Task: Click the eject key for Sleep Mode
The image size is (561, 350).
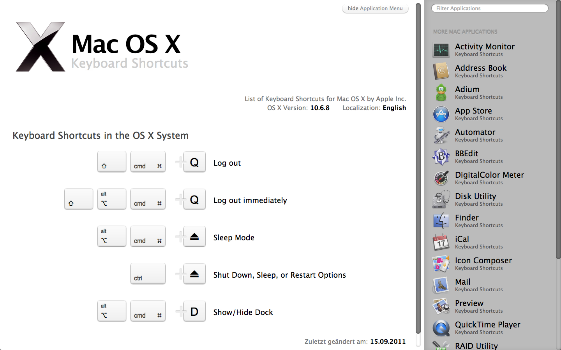Action: [x=194, y=236]
